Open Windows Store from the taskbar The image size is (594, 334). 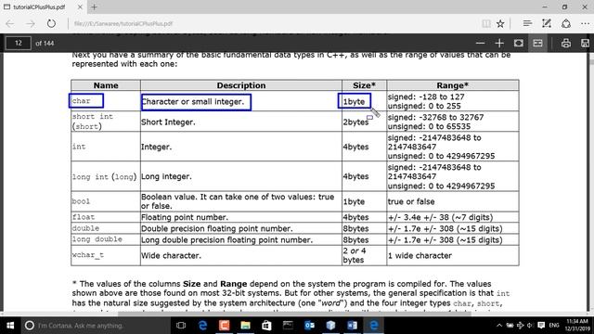[x=266, y=326]
